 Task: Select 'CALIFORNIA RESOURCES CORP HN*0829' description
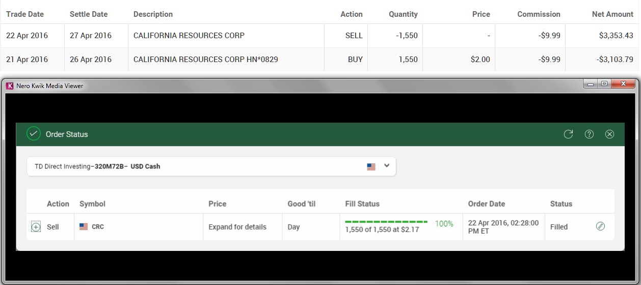pos(206,60)
